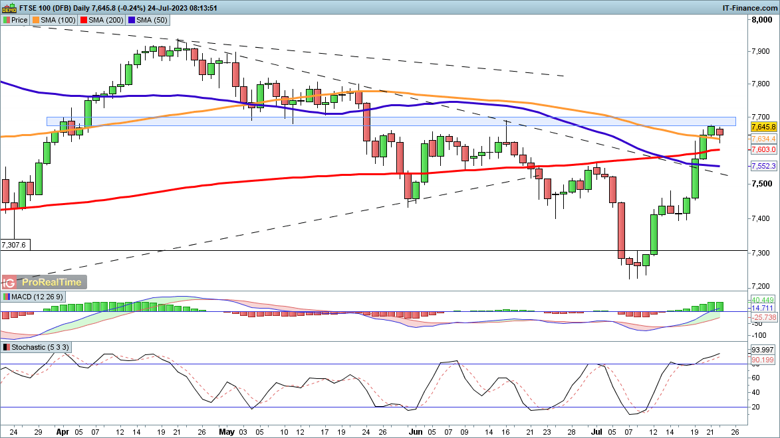Image resolution: width=780 pixels, height=438 pixels.
Task: Click the green-red Price legend icon
Action: tap(7, 20)
